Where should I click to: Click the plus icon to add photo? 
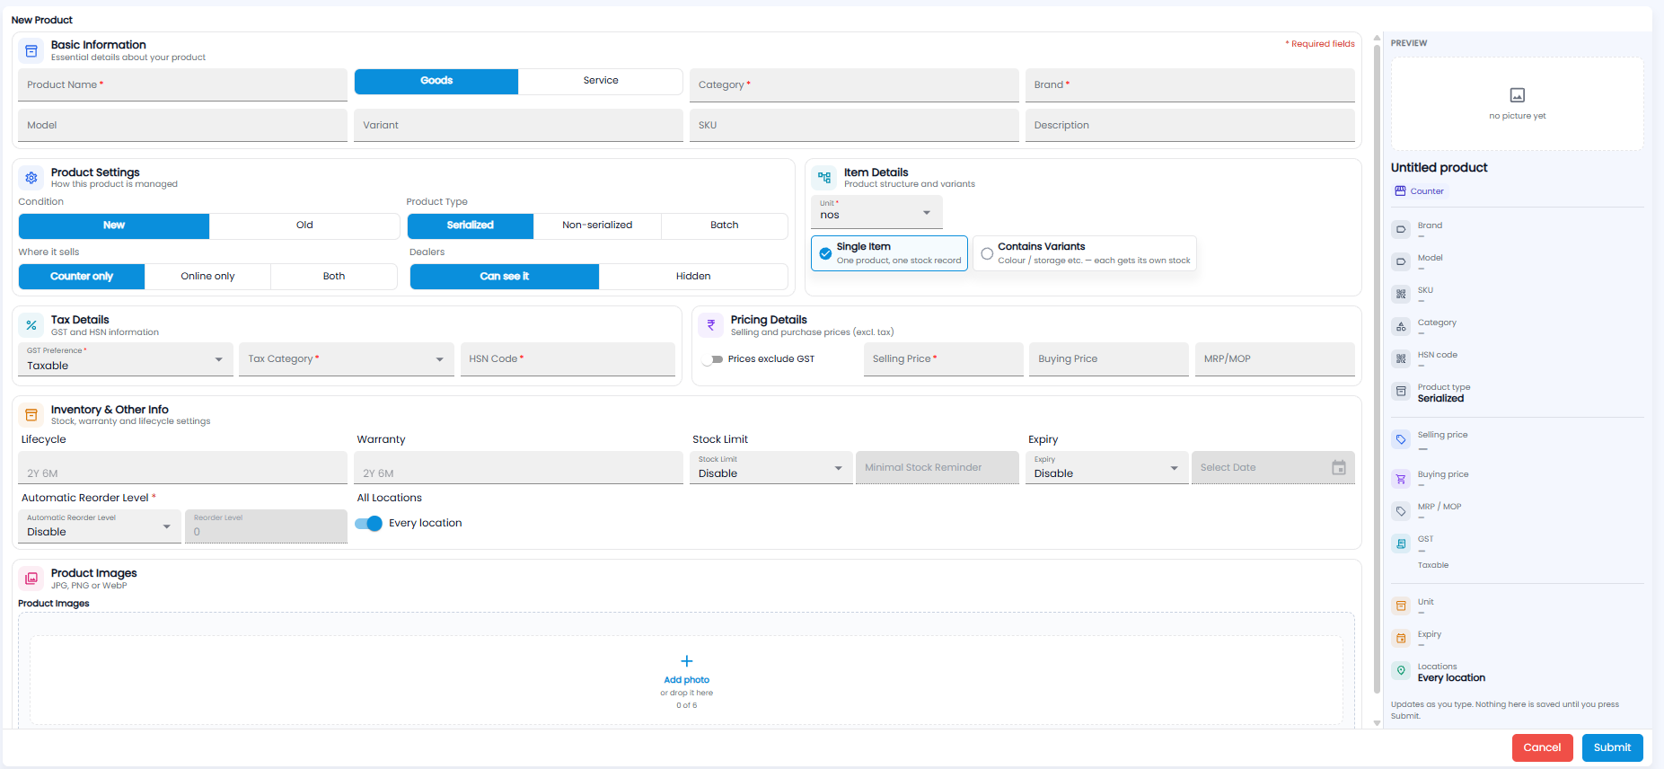[x=687, y=661]
